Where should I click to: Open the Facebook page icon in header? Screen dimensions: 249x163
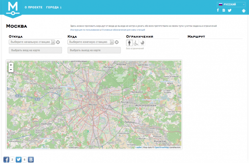coord(218,10)
